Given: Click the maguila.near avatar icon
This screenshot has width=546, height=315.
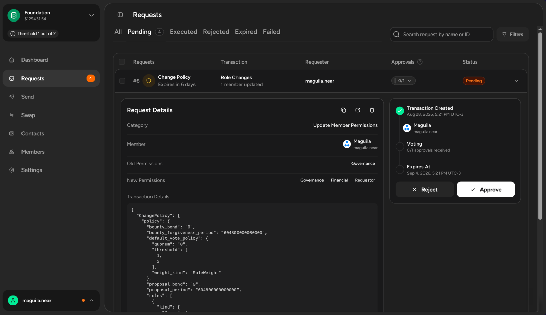Looking at the screenshot, I should [13, 300].
